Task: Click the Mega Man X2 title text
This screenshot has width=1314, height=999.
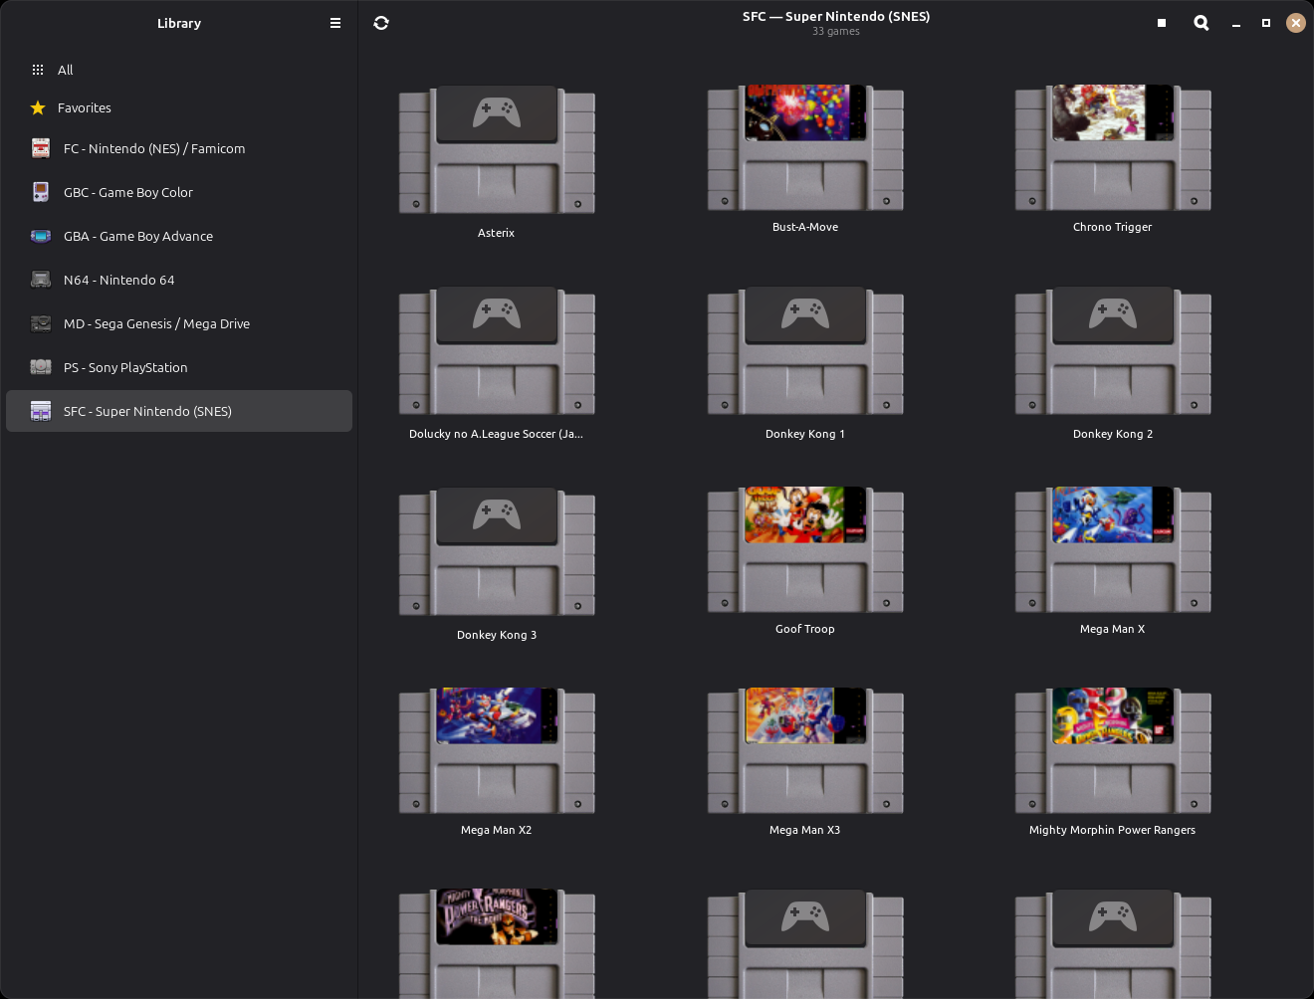Action: coord(497,830)
